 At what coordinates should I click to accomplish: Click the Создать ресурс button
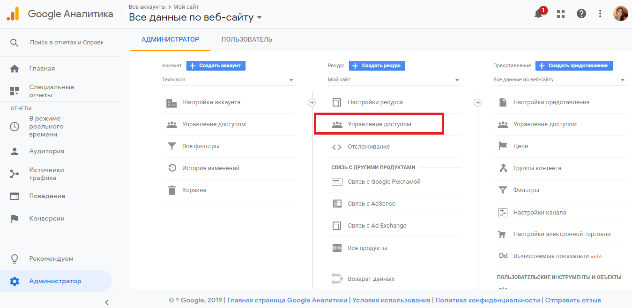[377, 66]
